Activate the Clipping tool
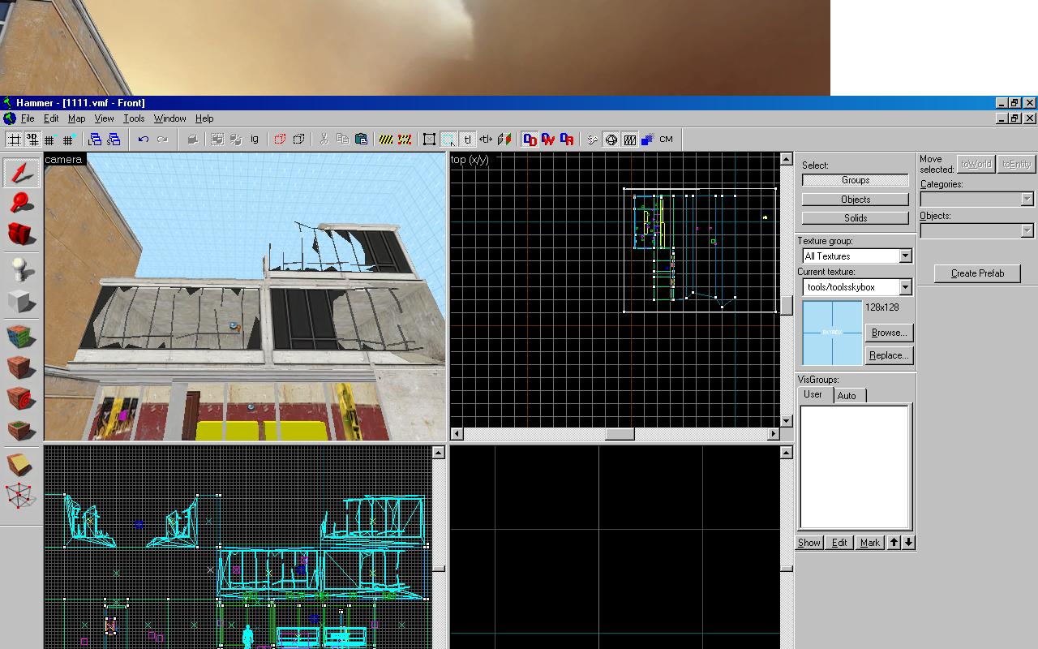Image resolution: width=1038 pixels, height=649 pixels. (22, 465)
